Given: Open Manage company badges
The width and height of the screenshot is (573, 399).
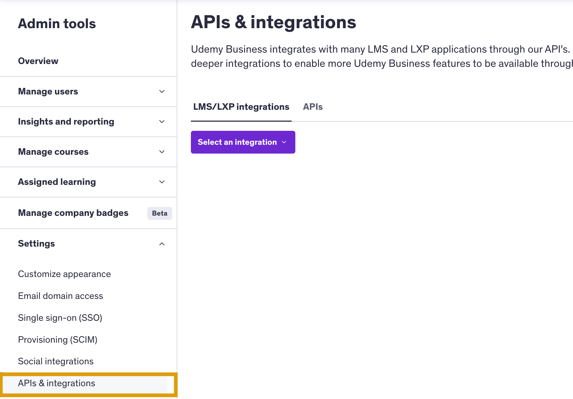Looking at the screenshot, I should pyautogui.click(x=73, y=213).
